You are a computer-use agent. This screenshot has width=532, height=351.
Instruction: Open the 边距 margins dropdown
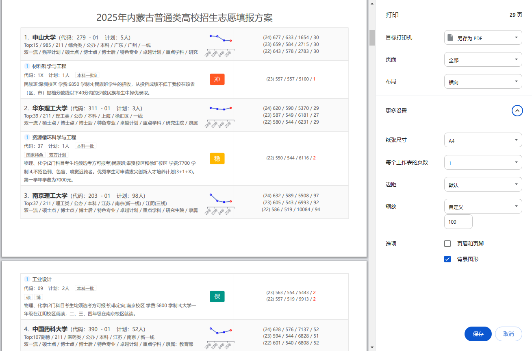(x=483, y=185)
